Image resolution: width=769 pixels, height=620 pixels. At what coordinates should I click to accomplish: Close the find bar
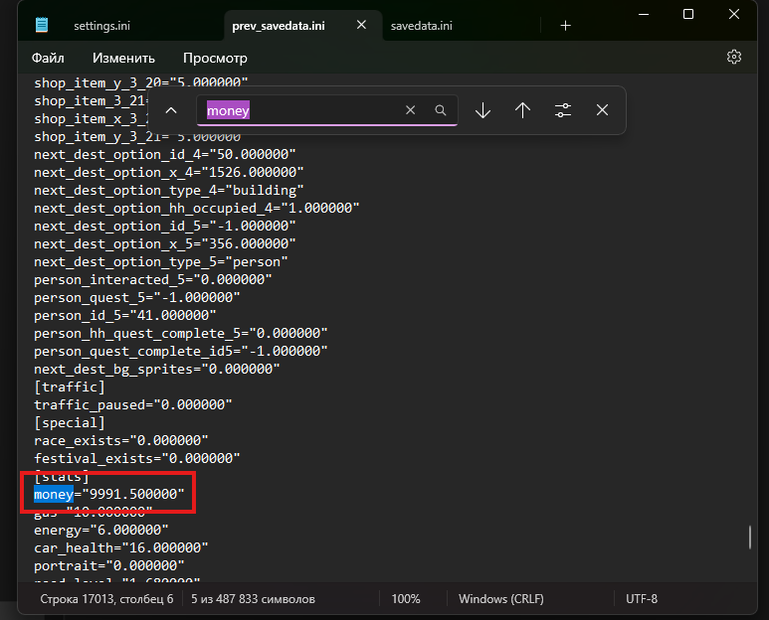[602, 110]
